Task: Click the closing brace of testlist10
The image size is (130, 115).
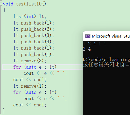Action: click(x=4, y=111)
